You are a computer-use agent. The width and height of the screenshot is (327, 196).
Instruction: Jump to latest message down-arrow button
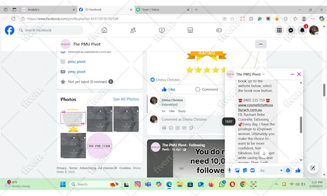click(264, 153)
